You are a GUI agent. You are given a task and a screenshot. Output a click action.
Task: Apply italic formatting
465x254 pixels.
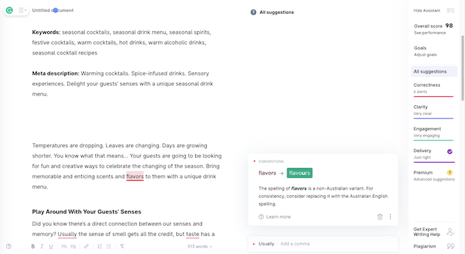click(42, 246)
